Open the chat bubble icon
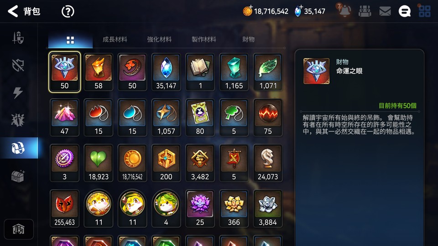This screenshot has width=438, height=246. [x=405, y=11]
